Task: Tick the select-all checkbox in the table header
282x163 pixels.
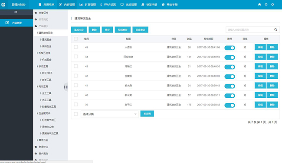Action: [76, 39]
